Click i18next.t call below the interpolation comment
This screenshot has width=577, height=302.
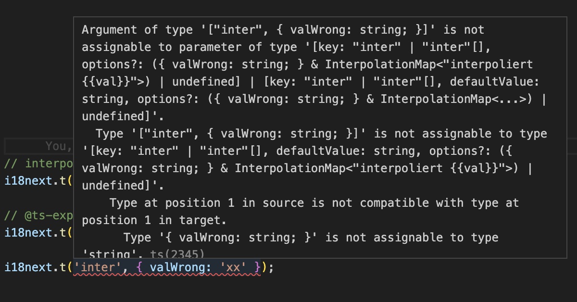(38, 181)
